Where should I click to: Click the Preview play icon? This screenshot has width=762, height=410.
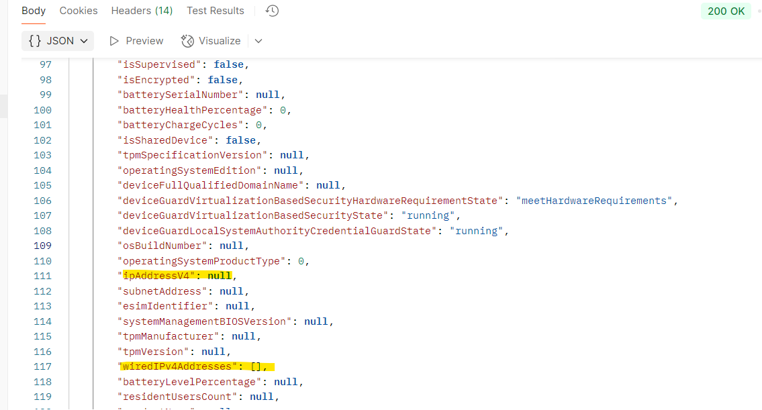114,41
